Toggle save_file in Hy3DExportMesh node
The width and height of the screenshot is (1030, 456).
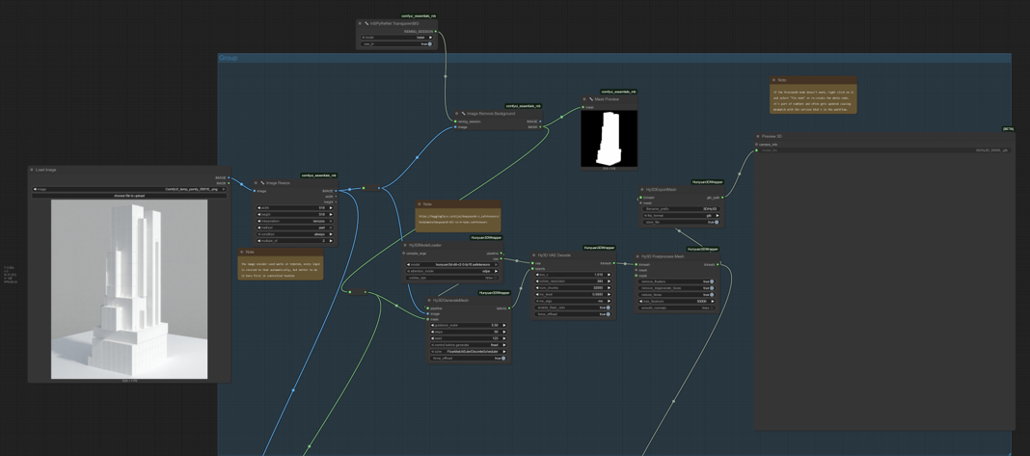pos(681,222)
